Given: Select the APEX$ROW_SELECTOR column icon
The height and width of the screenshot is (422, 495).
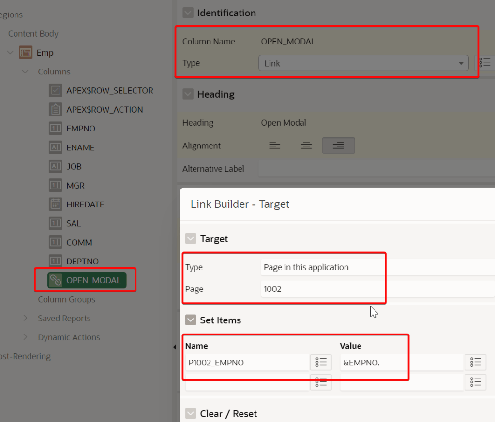Looking at the screenshot, I should coord(56,90).
